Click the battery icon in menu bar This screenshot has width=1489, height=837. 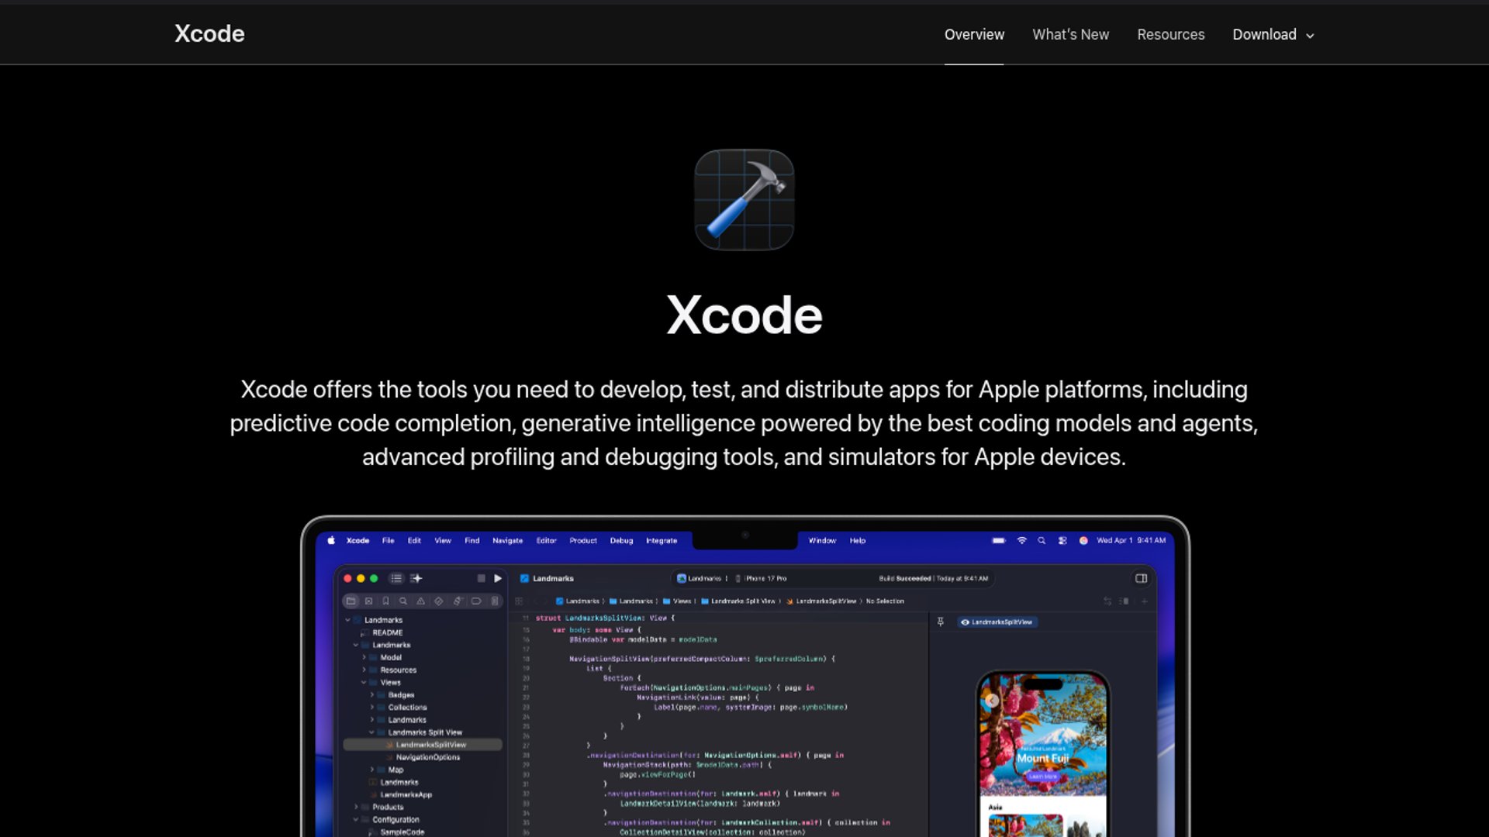click(x=999, y=540)
